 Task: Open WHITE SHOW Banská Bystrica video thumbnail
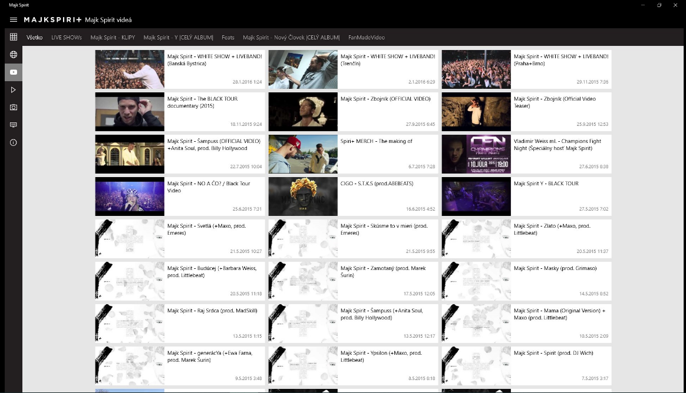point(130,69)
